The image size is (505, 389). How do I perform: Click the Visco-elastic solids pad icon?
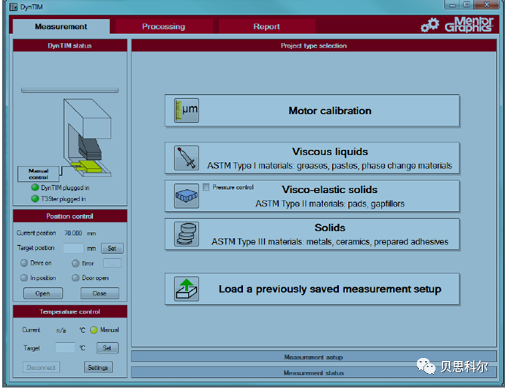(x=186, y=195)
